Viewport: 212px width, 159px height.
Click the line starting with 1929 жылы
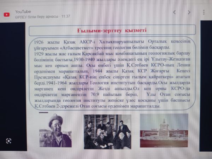(113, 54)
